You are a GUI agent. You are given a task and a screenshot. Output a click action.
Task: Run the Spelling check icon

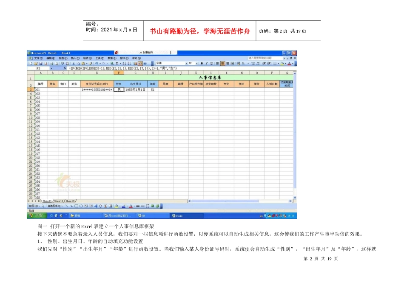63,64
